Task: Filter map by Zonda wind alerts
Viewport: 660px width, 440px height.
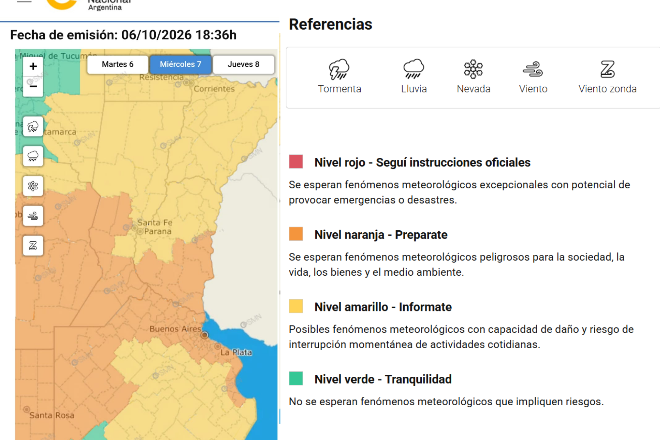Action: coord(33,245)
